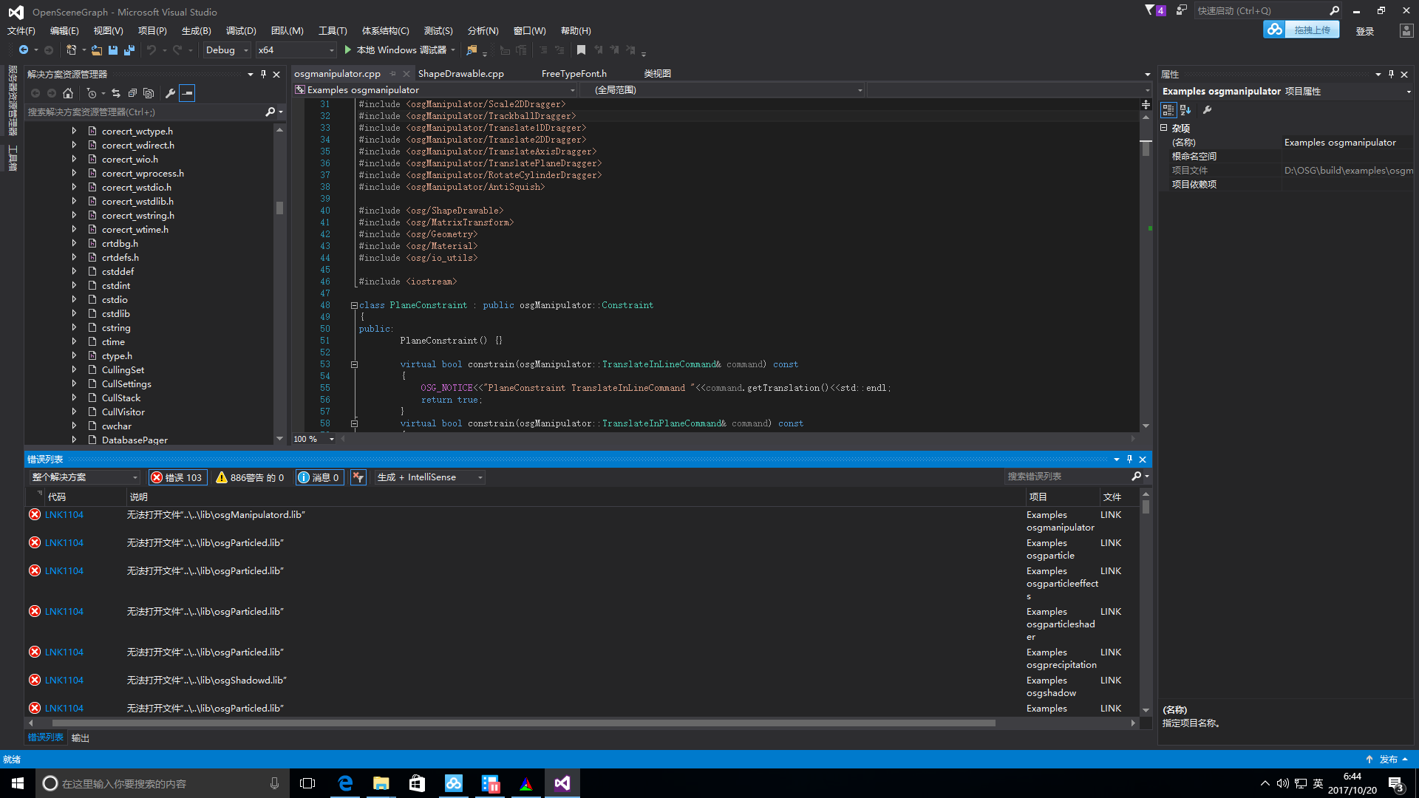Collapse the 杂项 property category
The width and height of the screenshot is (1419, 798).
pos(1164,128)
